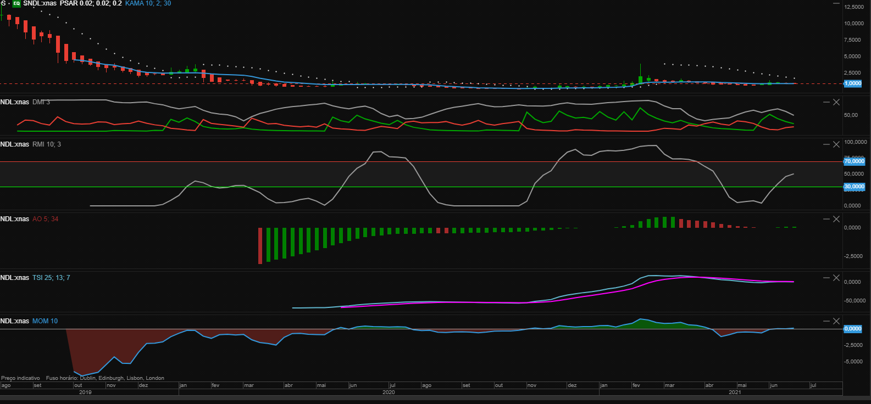
Task: Close the TSI 25; 13; 7 panel
Action: 836,278
